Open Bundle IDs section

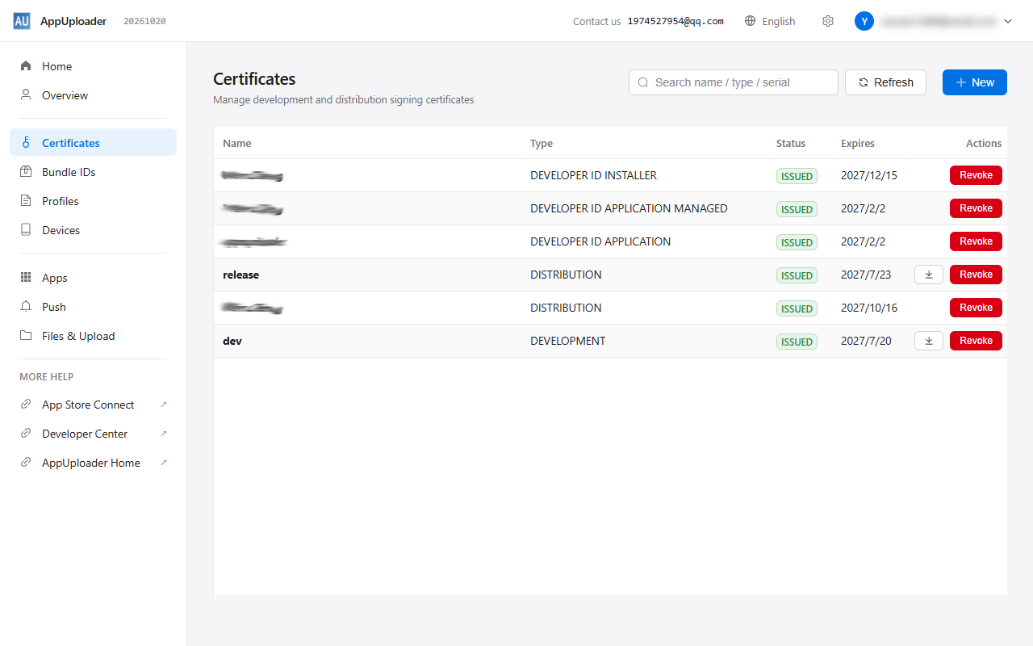[x=93, y=172]
